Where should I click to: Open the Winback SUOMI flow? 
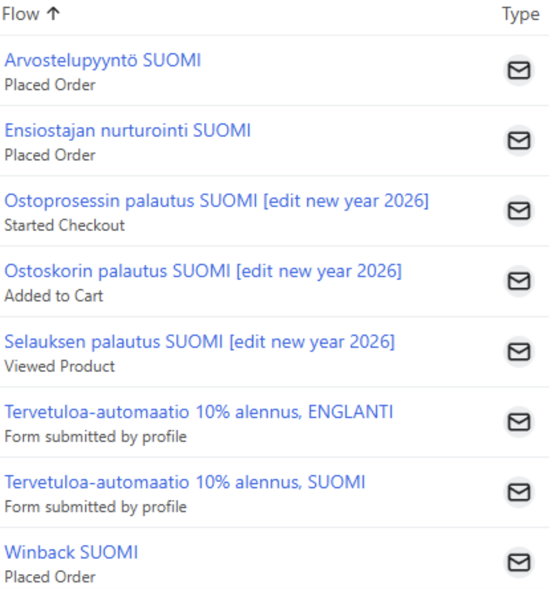pos(71,552)
